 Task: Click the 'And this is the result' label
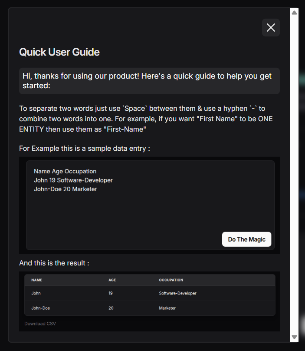click(x=54, y=263)
